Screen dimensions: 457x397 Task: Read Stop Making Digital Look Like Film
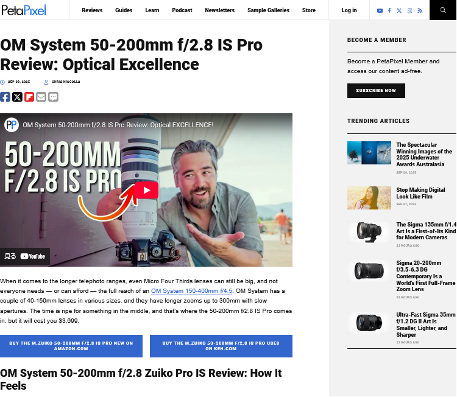coord(420,193)
